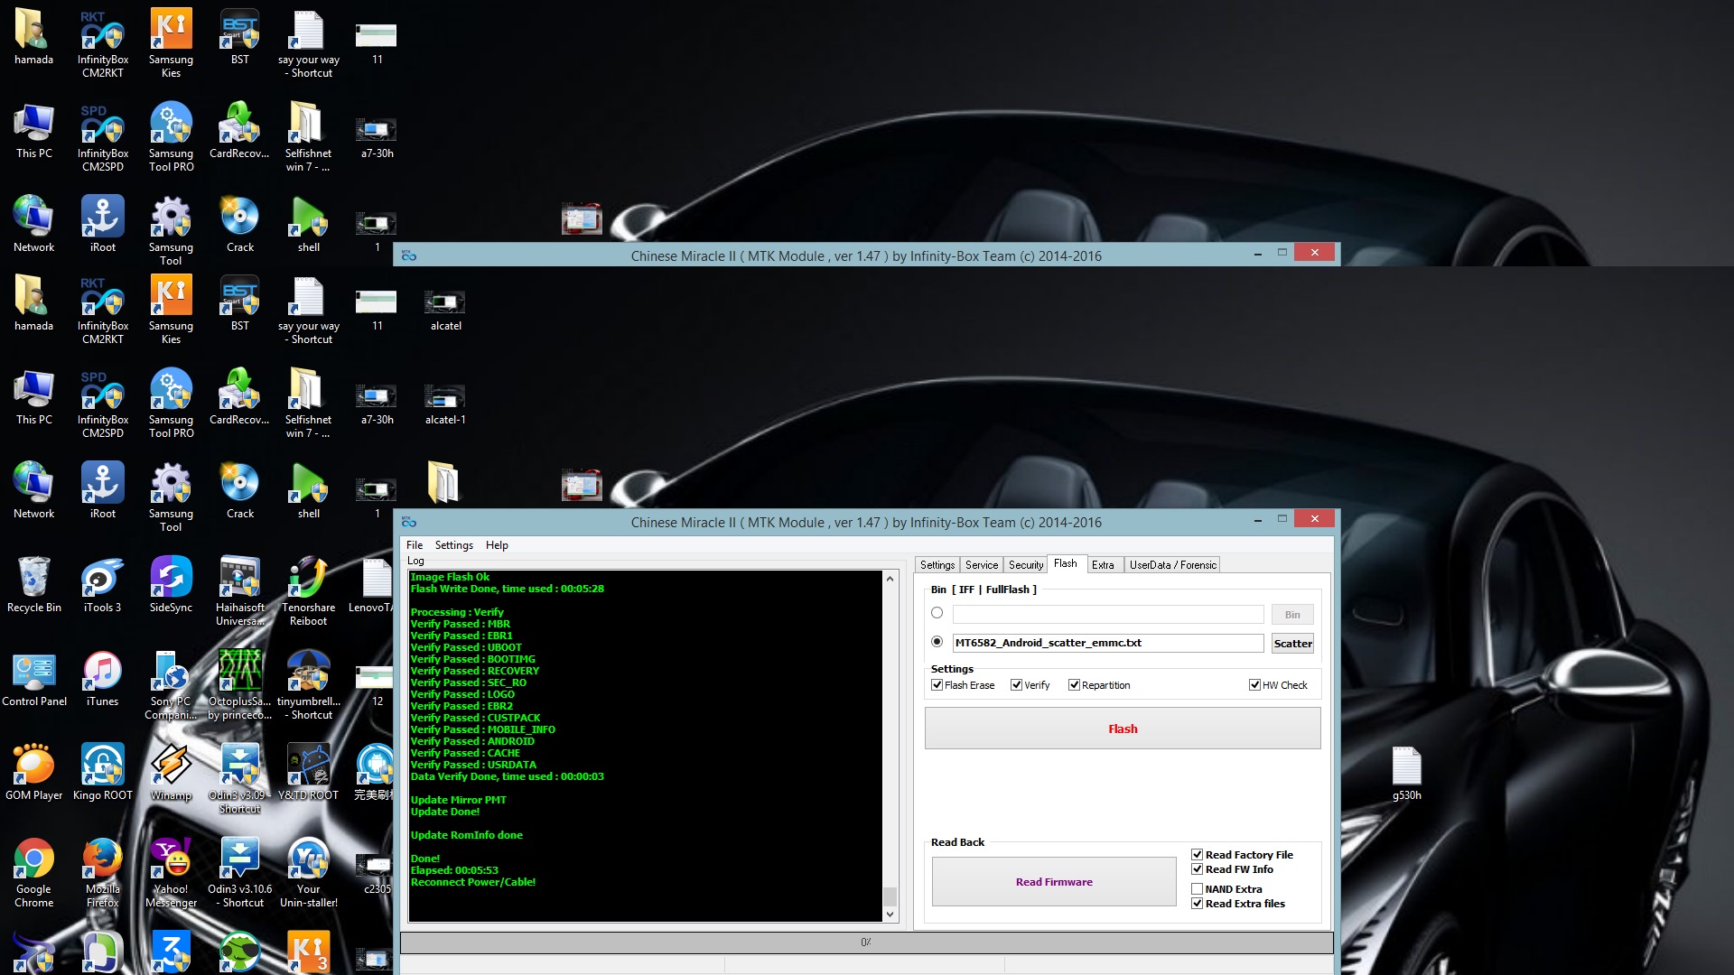Click the large red Flash button
1734x975 pixels.
(x=1123, y=729)
